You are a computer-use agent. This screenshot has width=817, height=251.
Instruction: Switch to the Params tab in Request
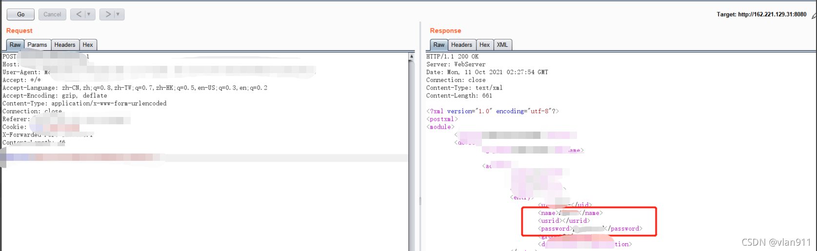click(37, 45)
